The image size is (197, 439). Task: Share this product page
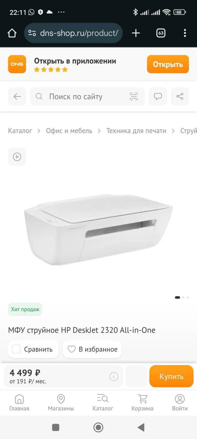180,97
